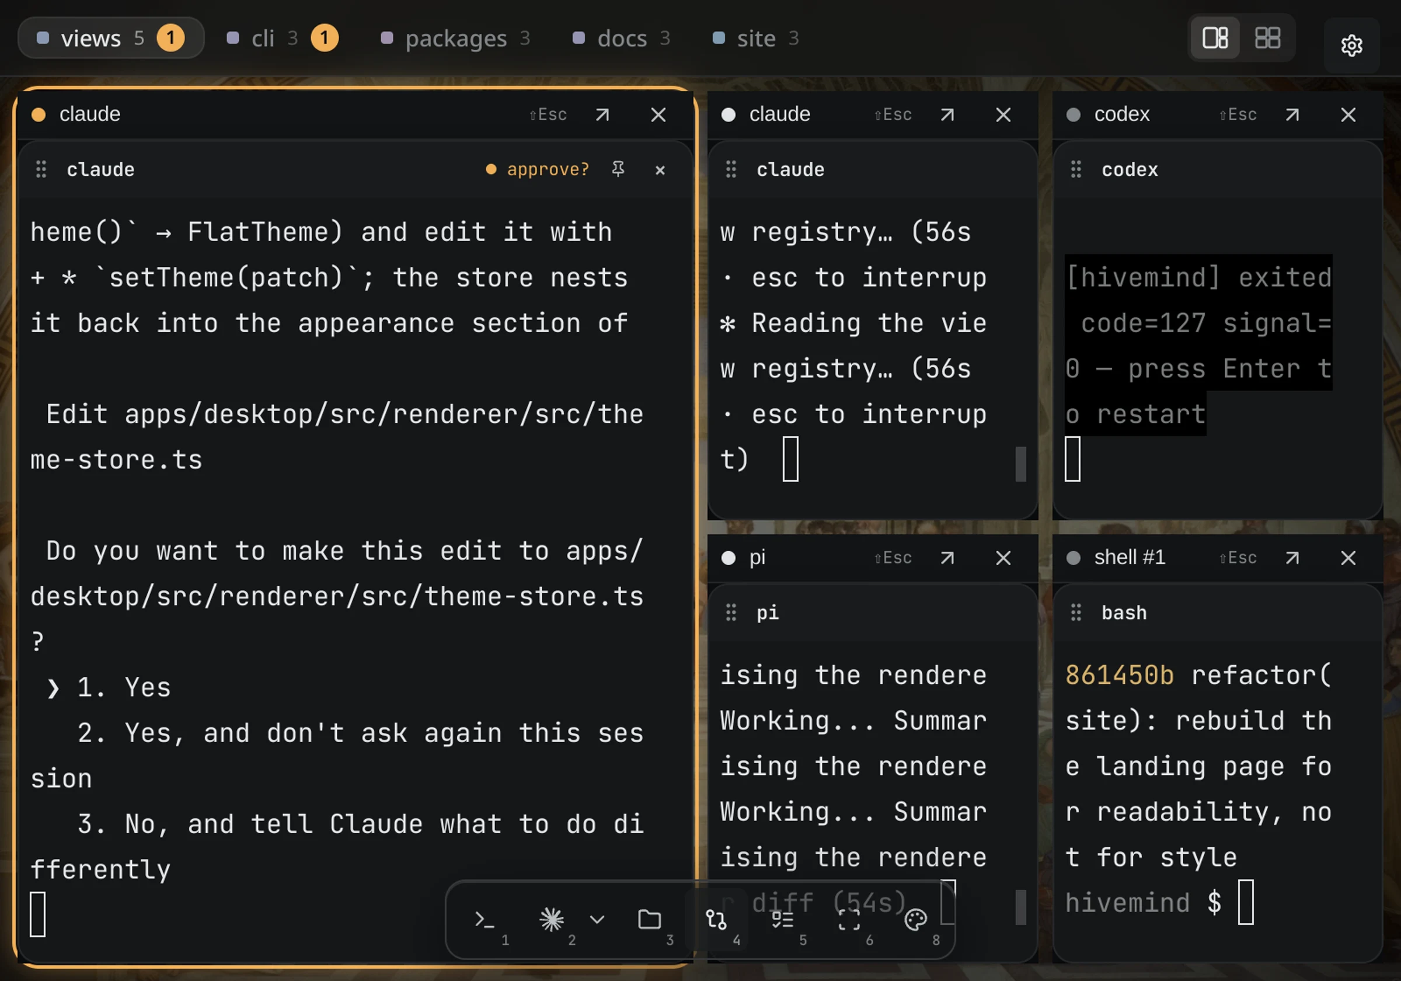The image size is (1401, 981).
Task: Click the approve? status badge
Action: [537, 169]
